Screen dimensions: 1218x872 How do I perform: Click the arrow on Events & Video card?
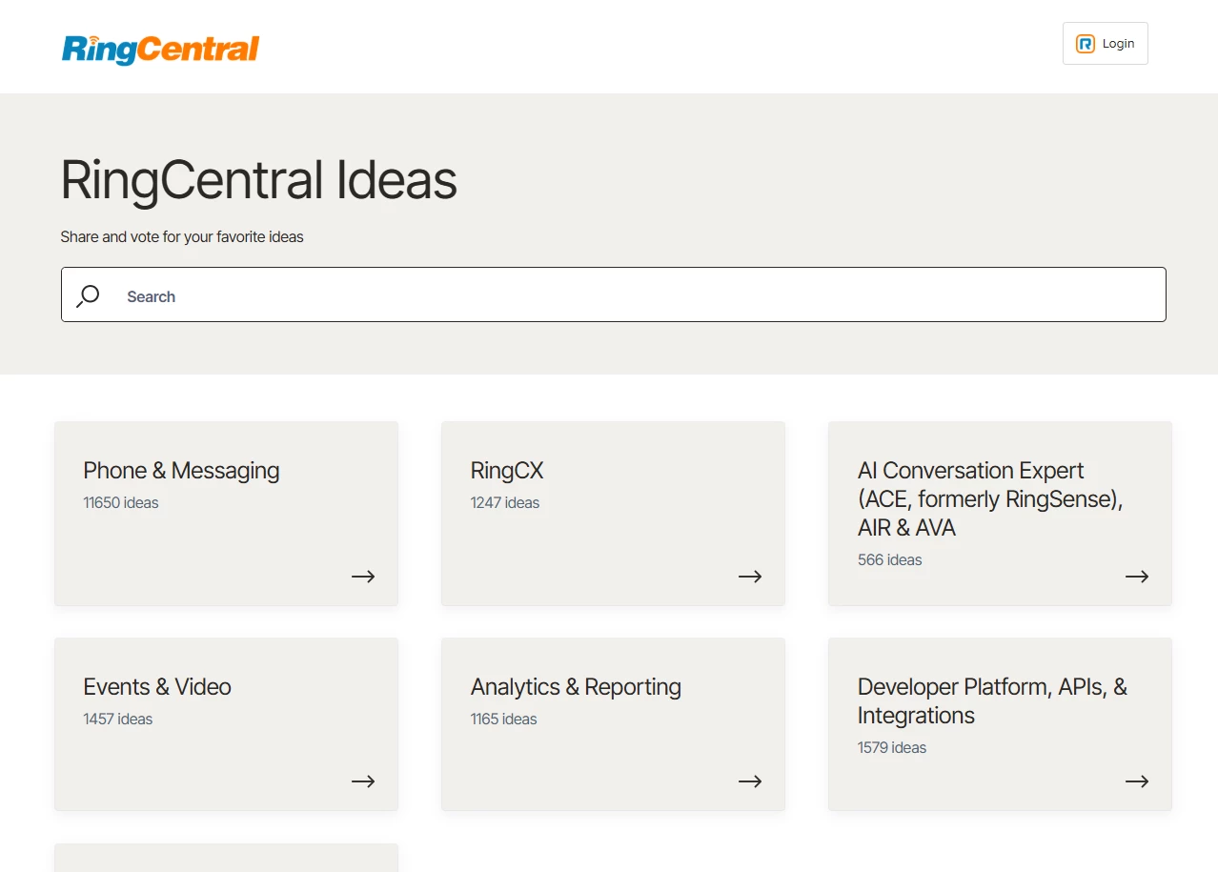pyautogui.click(x=363, y=781)
